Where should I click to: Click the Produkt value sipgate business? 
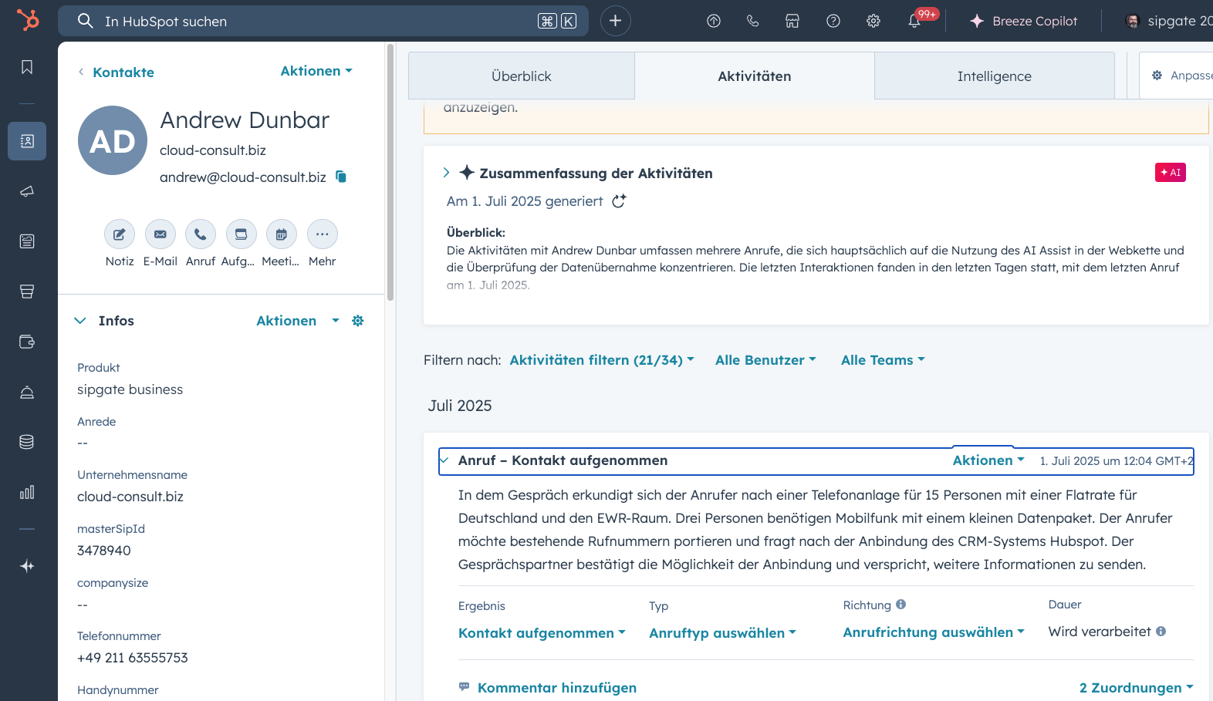[130, 389]
